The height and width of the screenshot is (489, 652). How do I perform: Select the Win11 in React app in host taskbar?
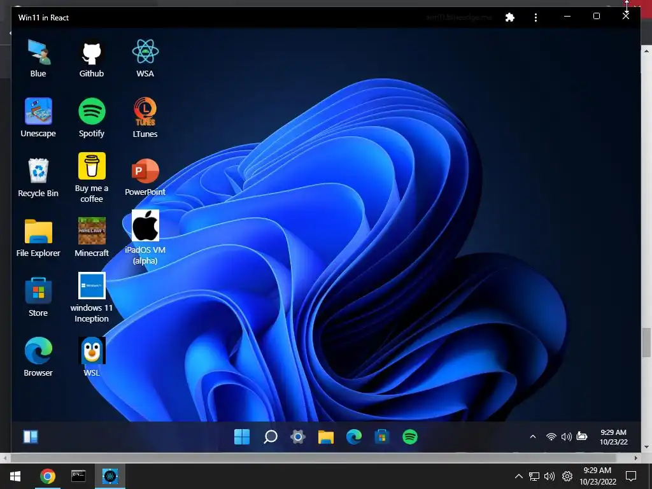[x=110, y=476]
